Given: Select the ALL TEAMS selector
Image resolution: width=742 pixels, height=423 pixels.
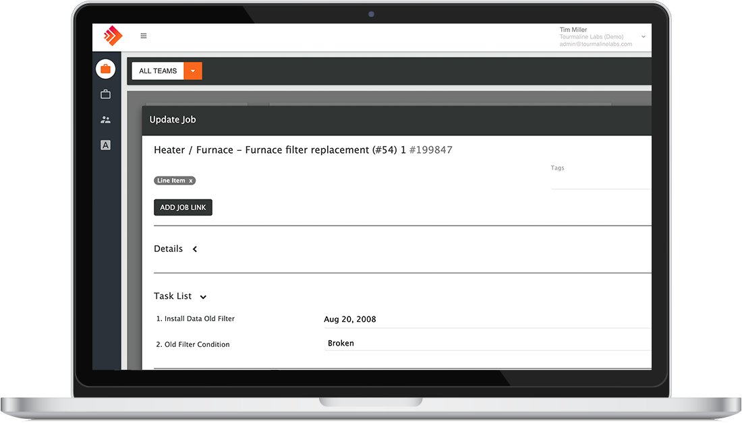Looking at the screenshot, I should (158, 71).
